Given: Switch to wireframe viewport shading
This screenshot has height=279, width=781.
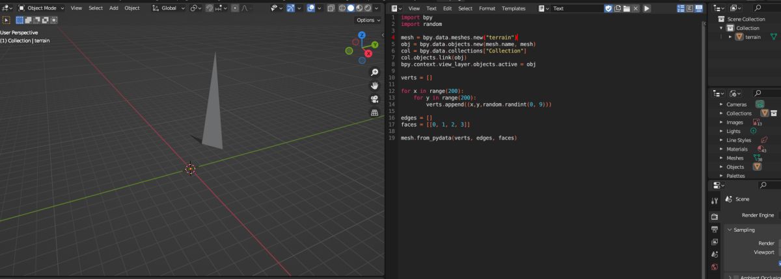Looking at the screenshot, I should [x=342, y=8].
